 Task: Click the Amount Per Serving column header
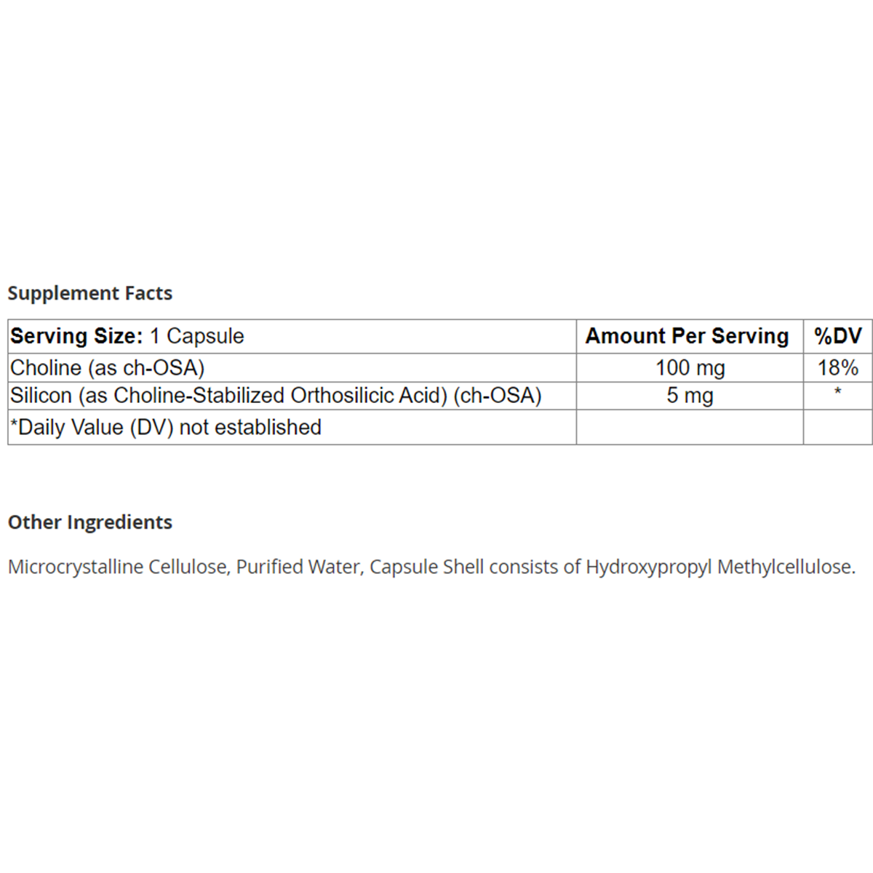click(687, 336)
